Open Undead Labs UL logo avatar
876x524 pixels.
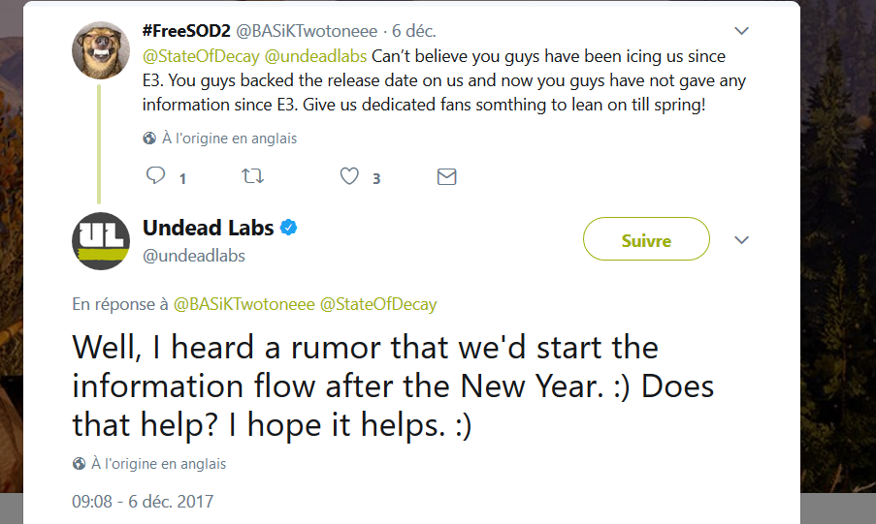(x=101, y=241)
